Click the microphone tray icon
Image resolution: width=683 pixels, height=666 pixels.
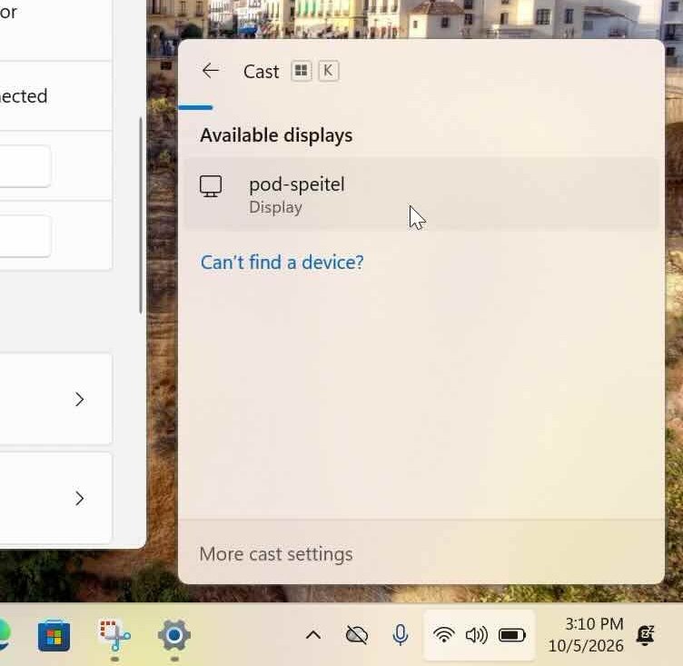pyautogui.click(x=400, y=634)
